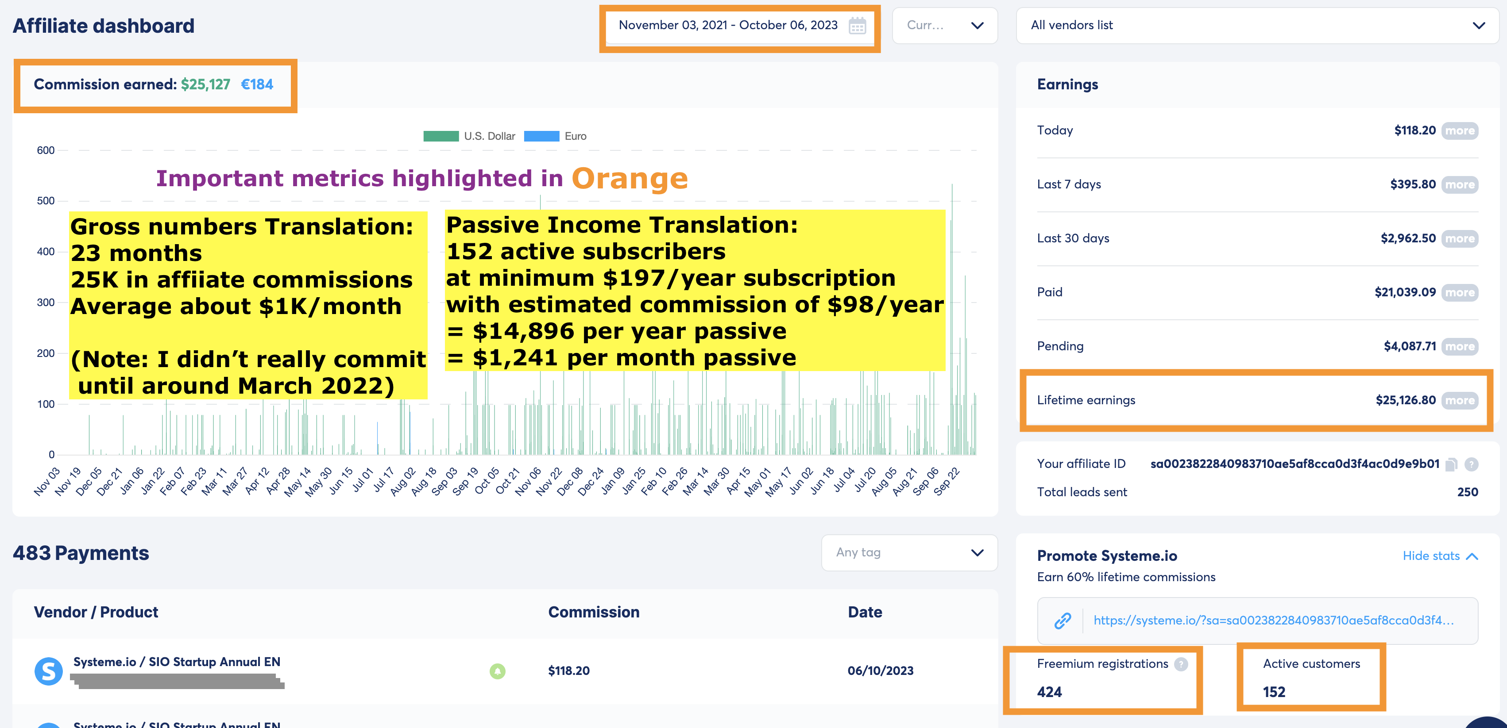Image resolution: width=1507 pixels, height=728 pixels.
Task: Show more for Lifetime earnings
Action: tap(1460, 400)
